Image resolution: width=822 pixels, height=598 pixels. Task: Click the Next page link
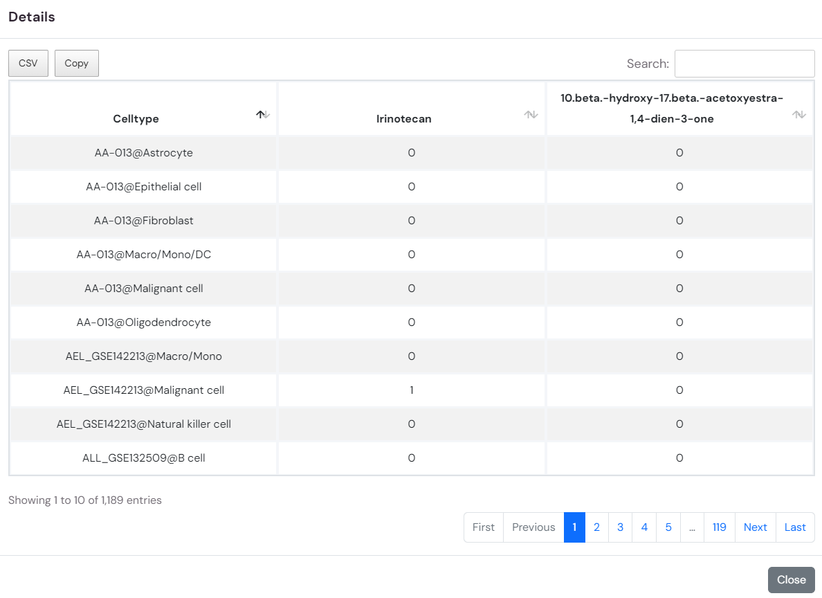(756, 527)
